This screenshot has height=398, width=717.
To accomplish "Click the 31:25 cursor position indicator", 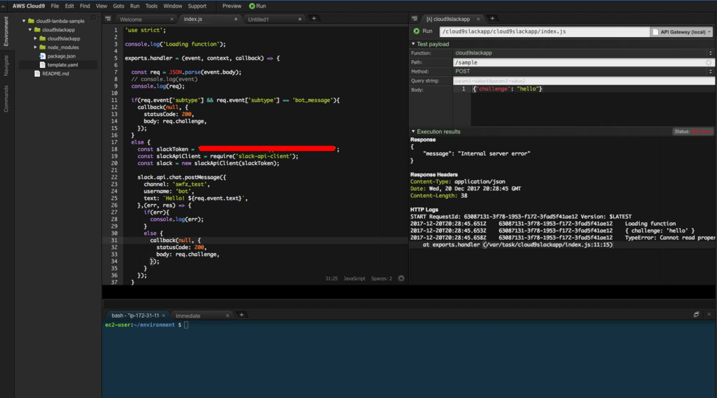I will pyautogui.click(x=331, y=278).
